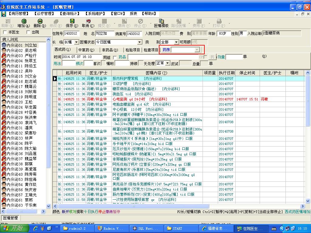Toggle the 同组 checkbox
The width and height of the screenshot is (311, 233).
coord(114,57)
